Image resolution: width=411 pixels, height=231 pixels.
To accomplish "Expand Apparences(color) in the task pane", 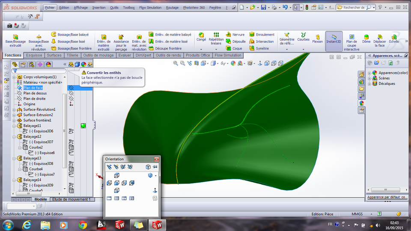I will click(369, 73).
